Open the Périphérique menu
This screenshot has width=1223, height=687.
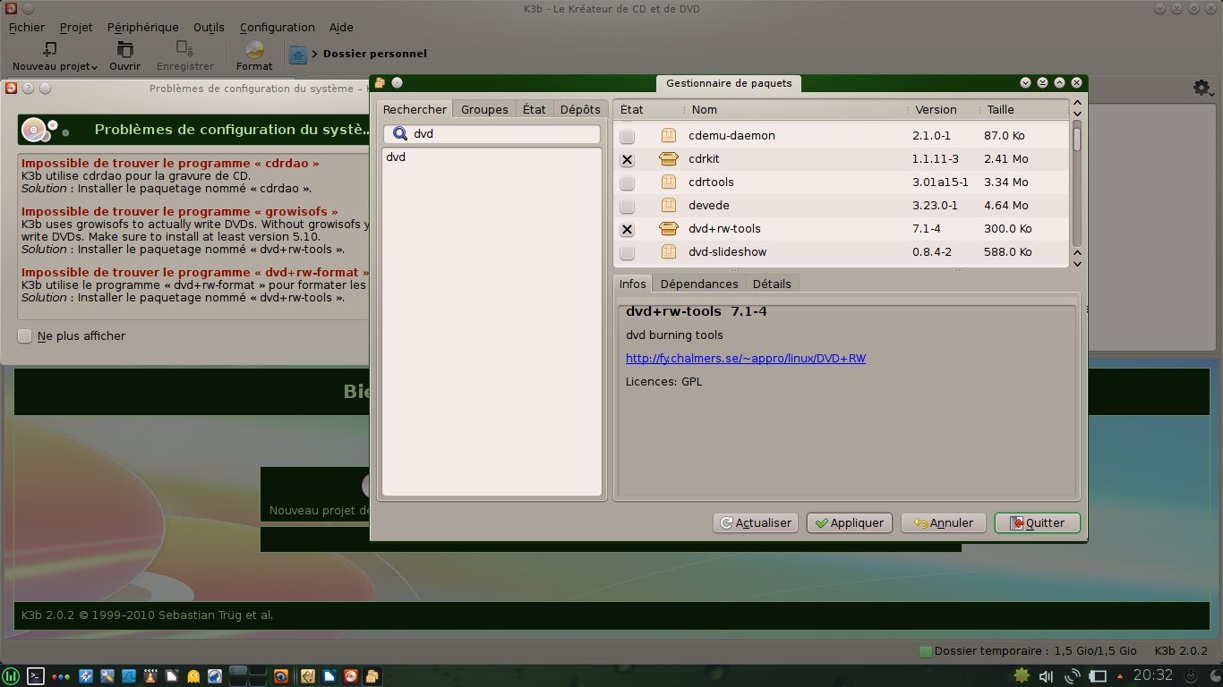pos(142,27)
